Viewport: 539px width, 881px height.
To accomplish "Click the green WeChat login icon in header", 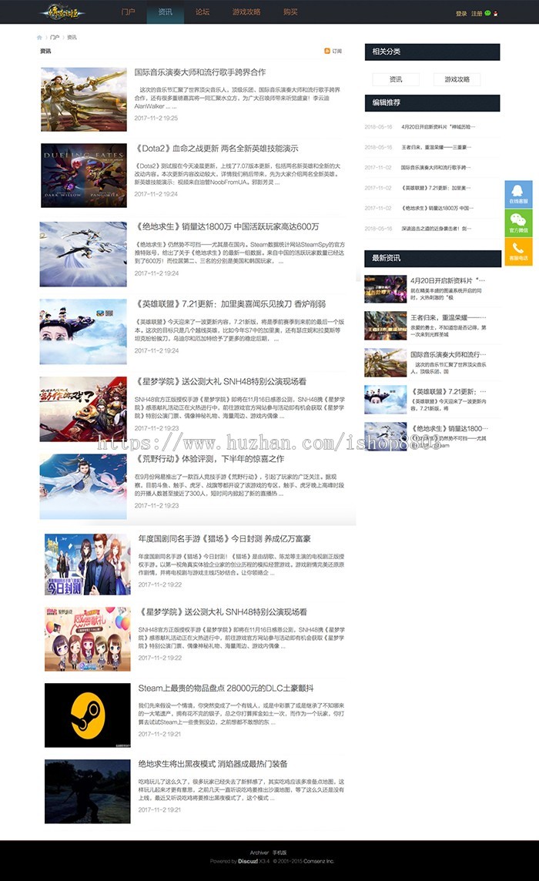I will pyautogui.click(x=488, y=13).
